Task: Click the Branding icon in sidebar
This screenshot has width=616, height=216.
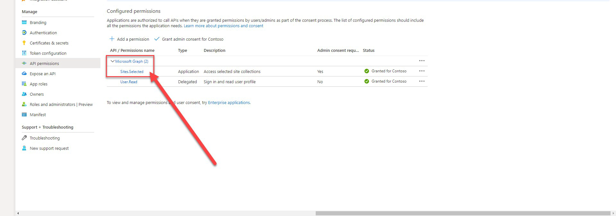Action: [x=24, y=22]
